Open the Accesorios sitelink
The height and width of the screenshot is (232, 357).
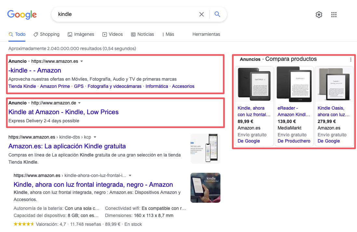(x=183, y=86)
